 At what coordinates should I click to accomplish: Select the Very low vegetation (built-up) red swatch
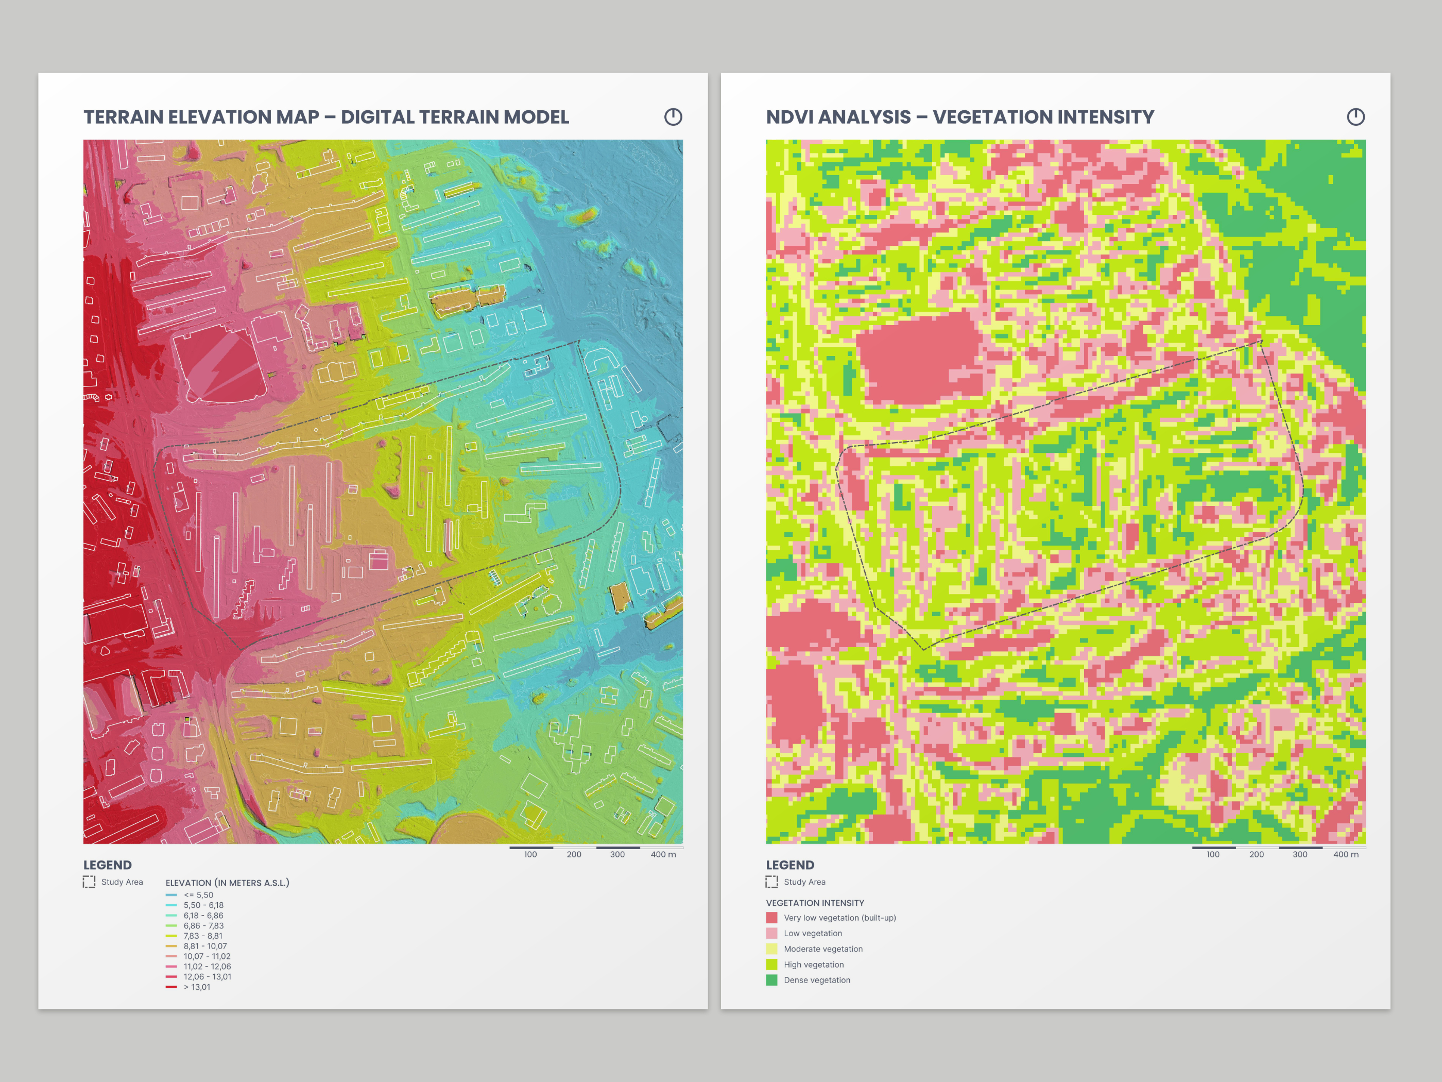[x=772, y=918]
